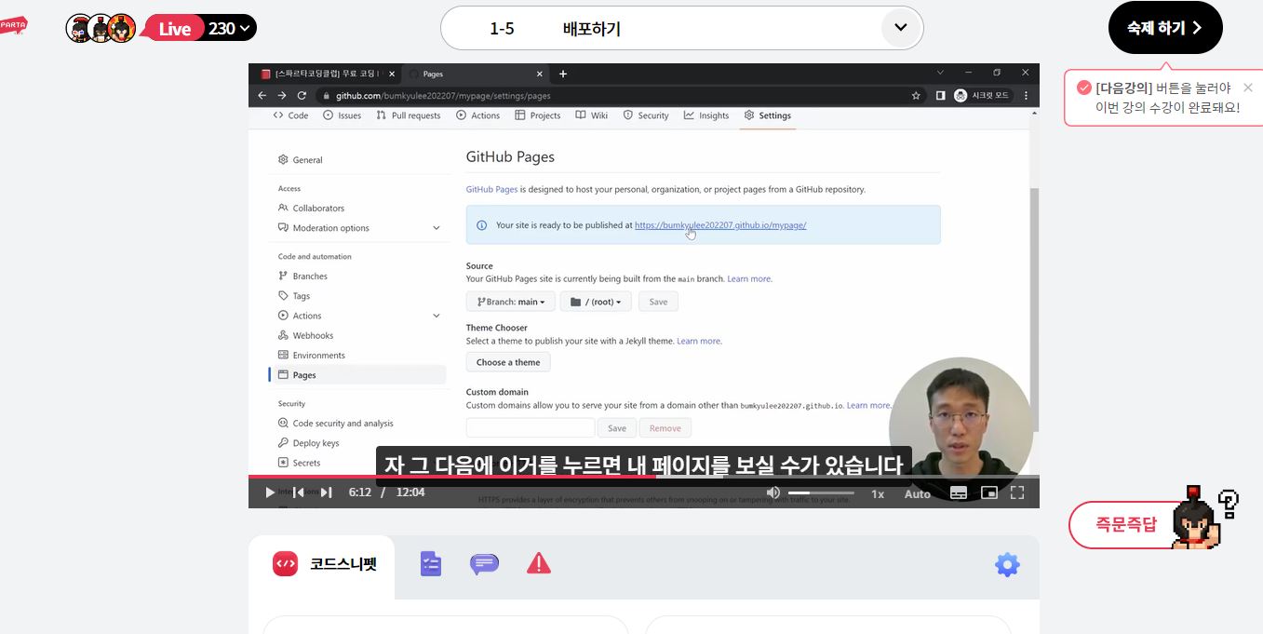Viewport: 1263px width, 634px height.
Task: Select Deploy keys in sidebar
Action: tap(309, 443)
